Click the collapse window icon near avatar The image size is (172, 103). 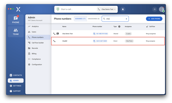[155, 9]
